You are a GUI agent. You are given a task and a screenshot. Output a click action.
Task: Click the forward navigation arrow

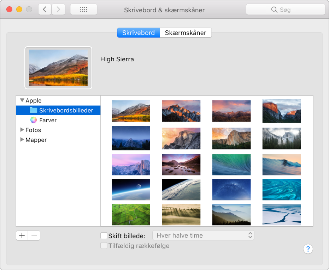[58, 9]
